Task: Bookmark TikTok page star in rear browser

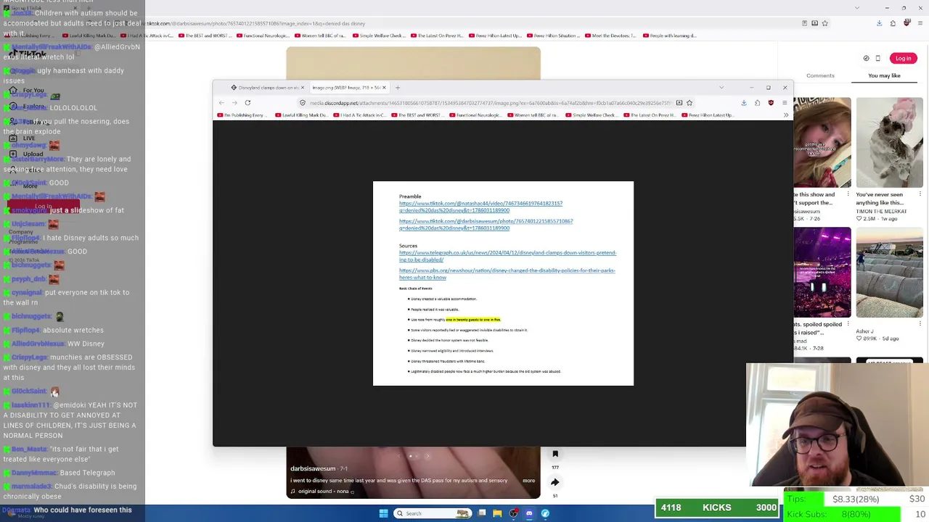Action: (x=824, y=23)
